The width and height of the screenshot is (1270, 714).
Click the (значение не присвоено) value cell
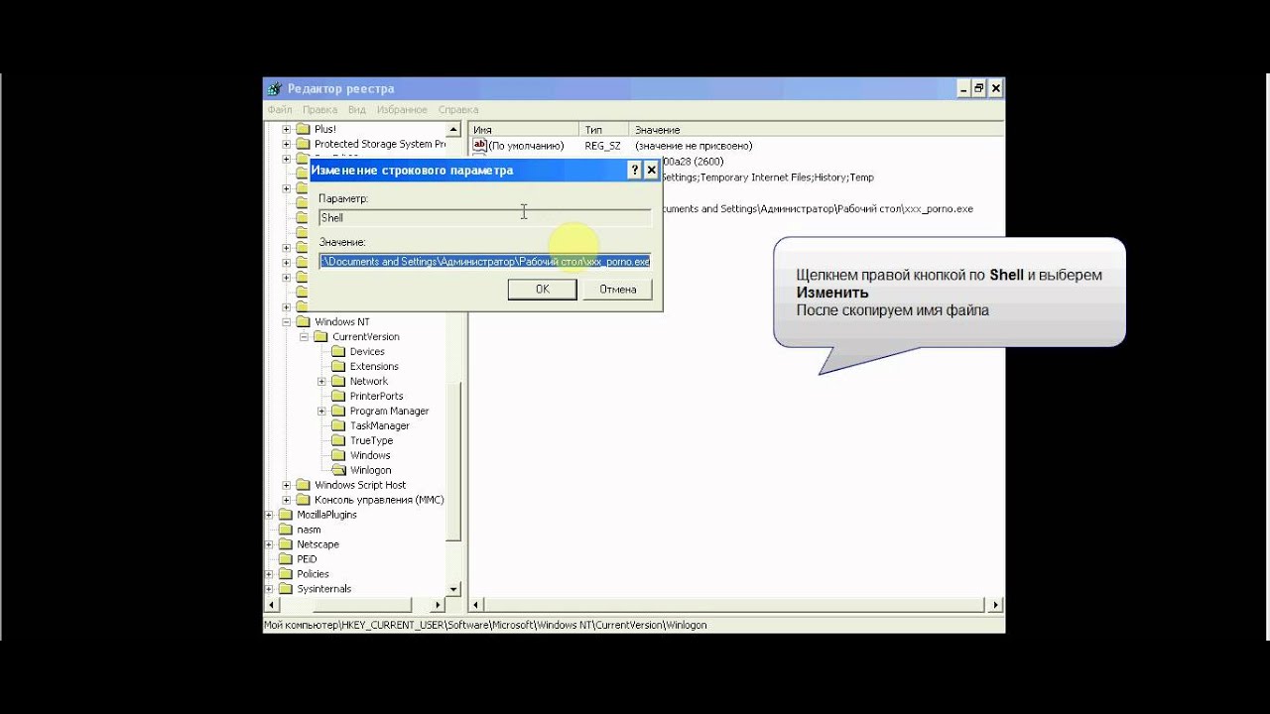[694, 146]
